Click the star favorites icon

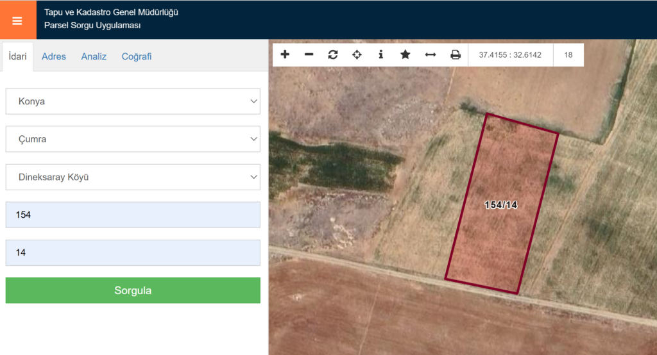click(x=405, y=54)
